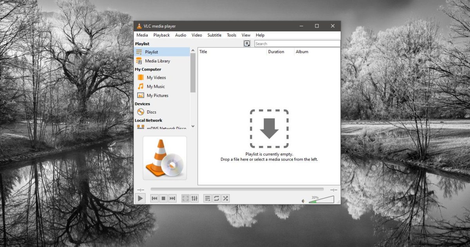470x247 pixels.
Task: Open the Media menu
Action: coord(142,35)
